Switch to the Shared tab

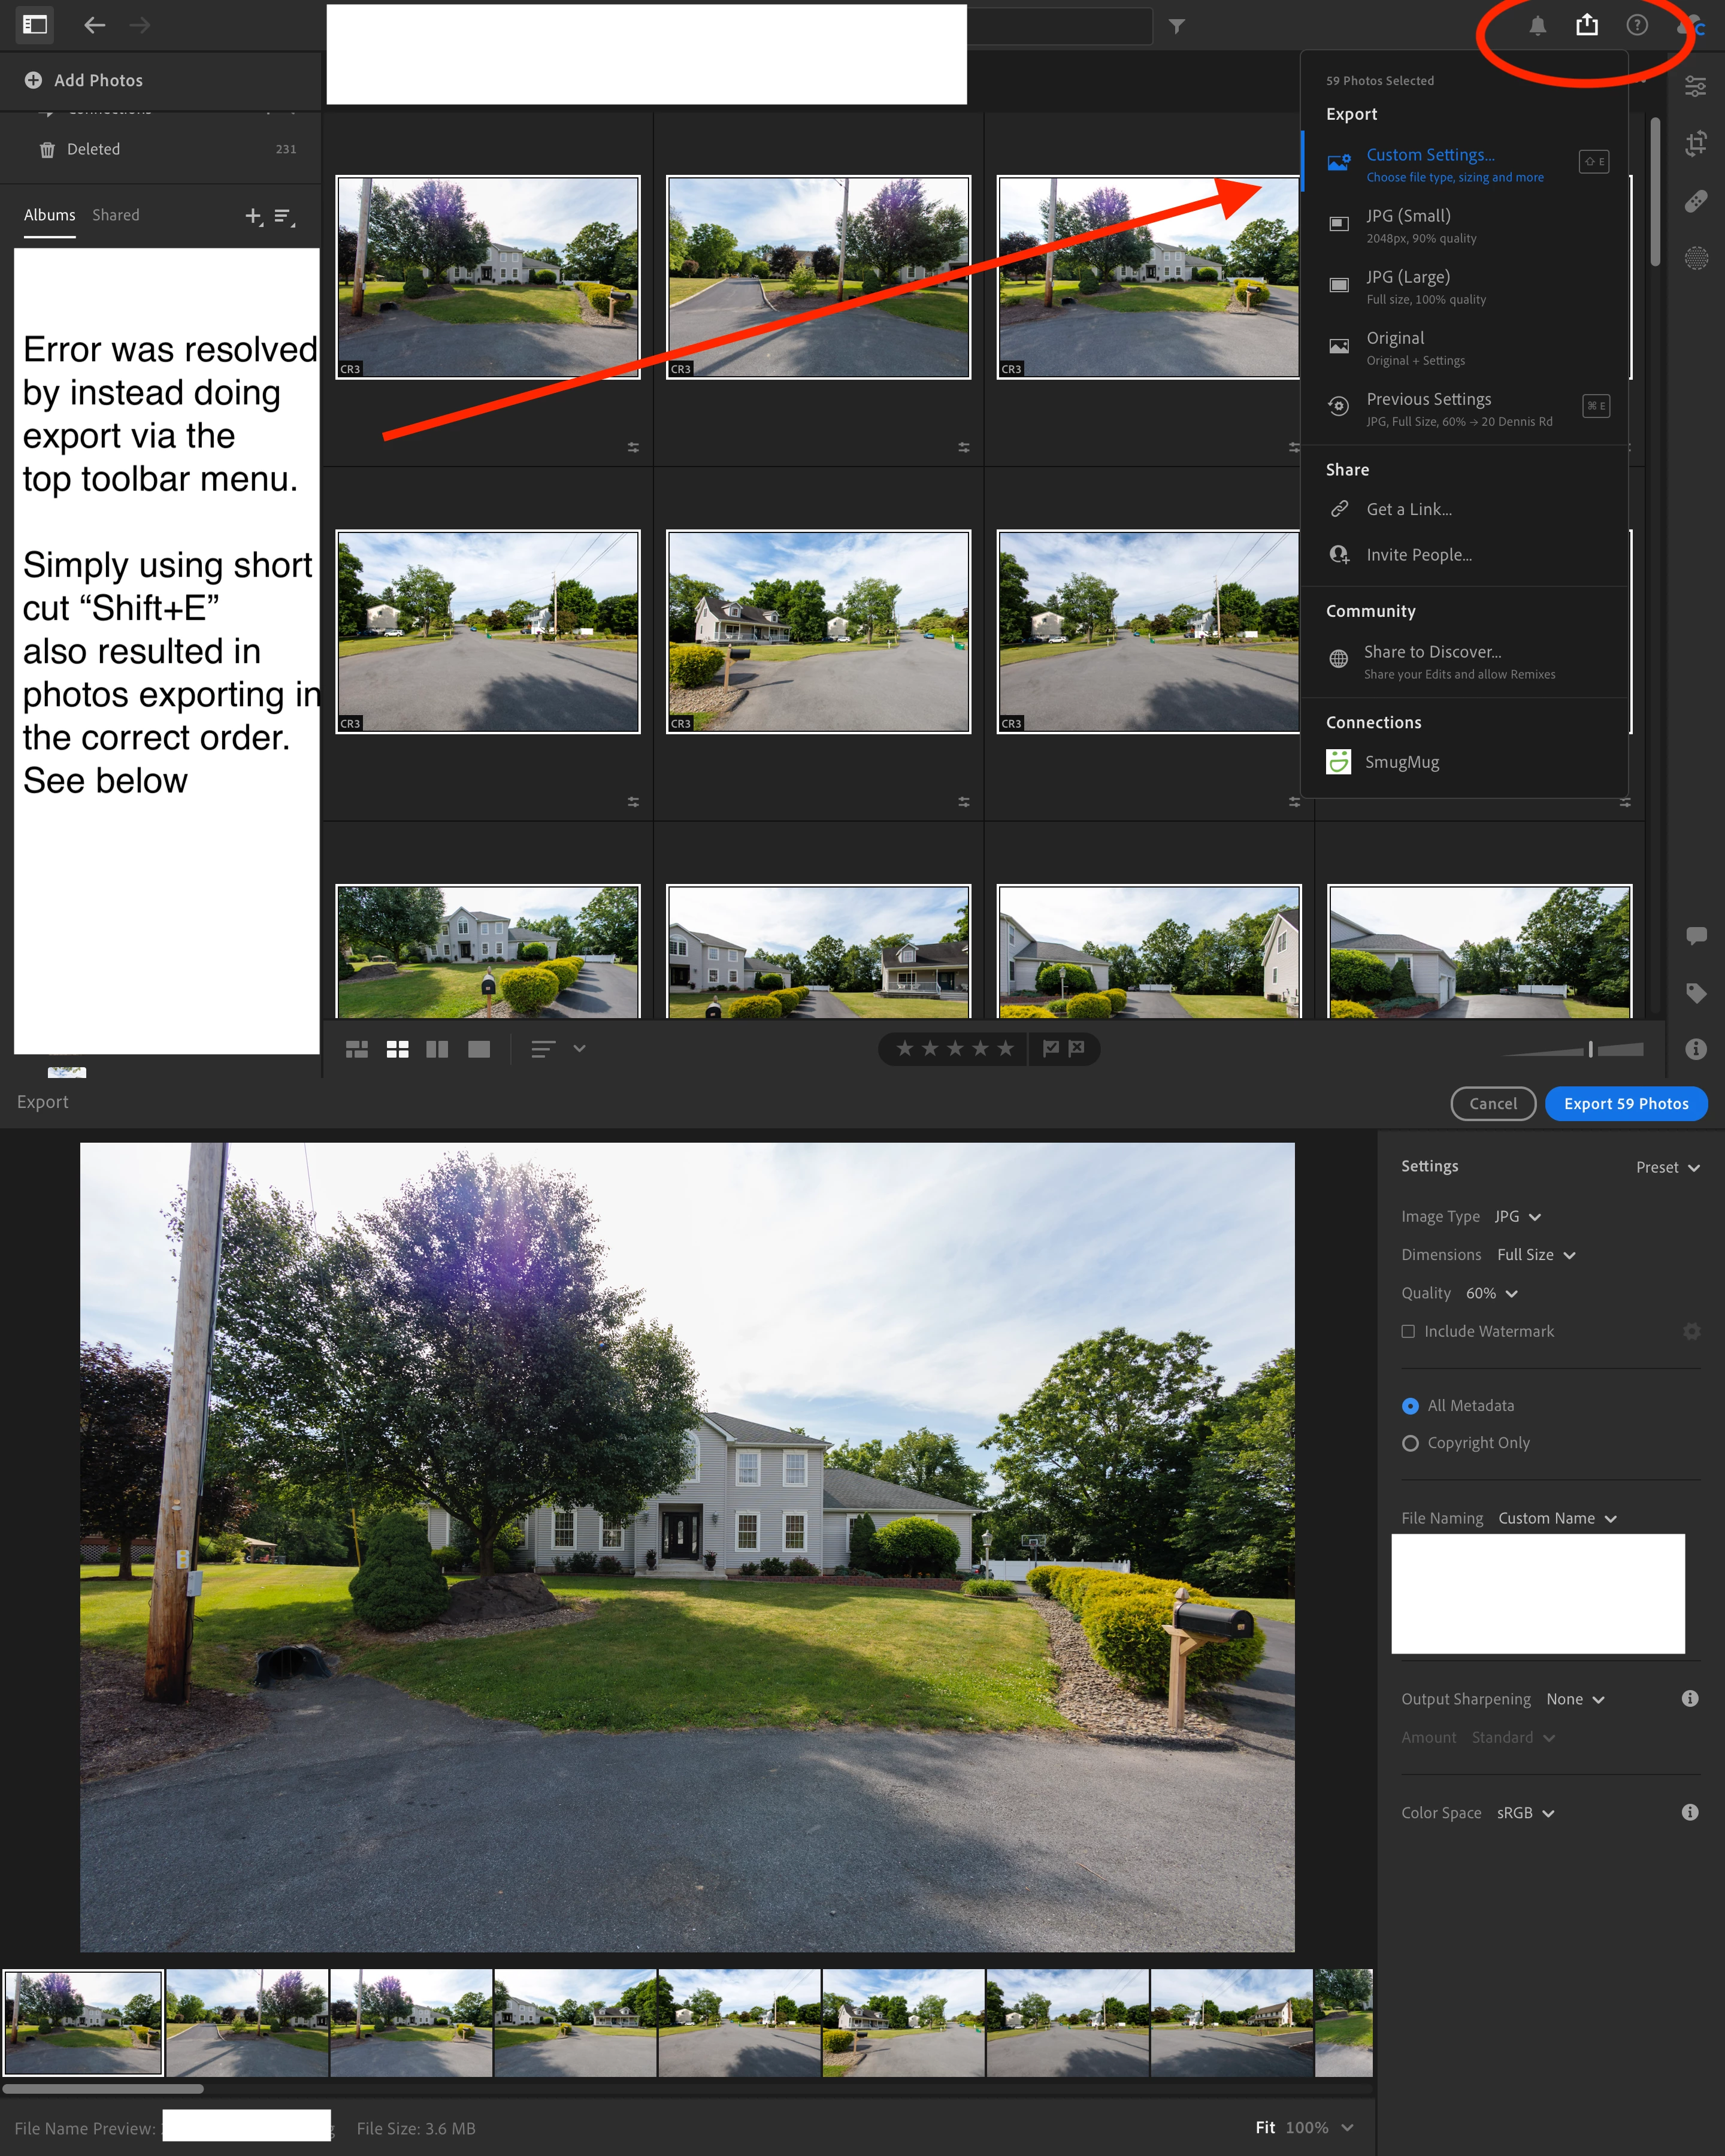(x=116, y=215)
